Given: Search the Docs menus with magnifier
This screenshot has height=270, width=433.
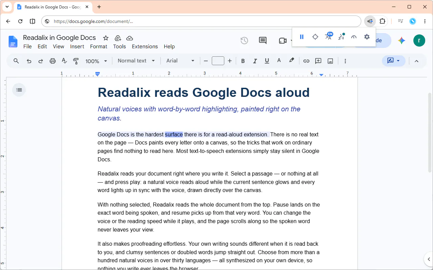Looking at the screenshot, I should tap(16, 61).
